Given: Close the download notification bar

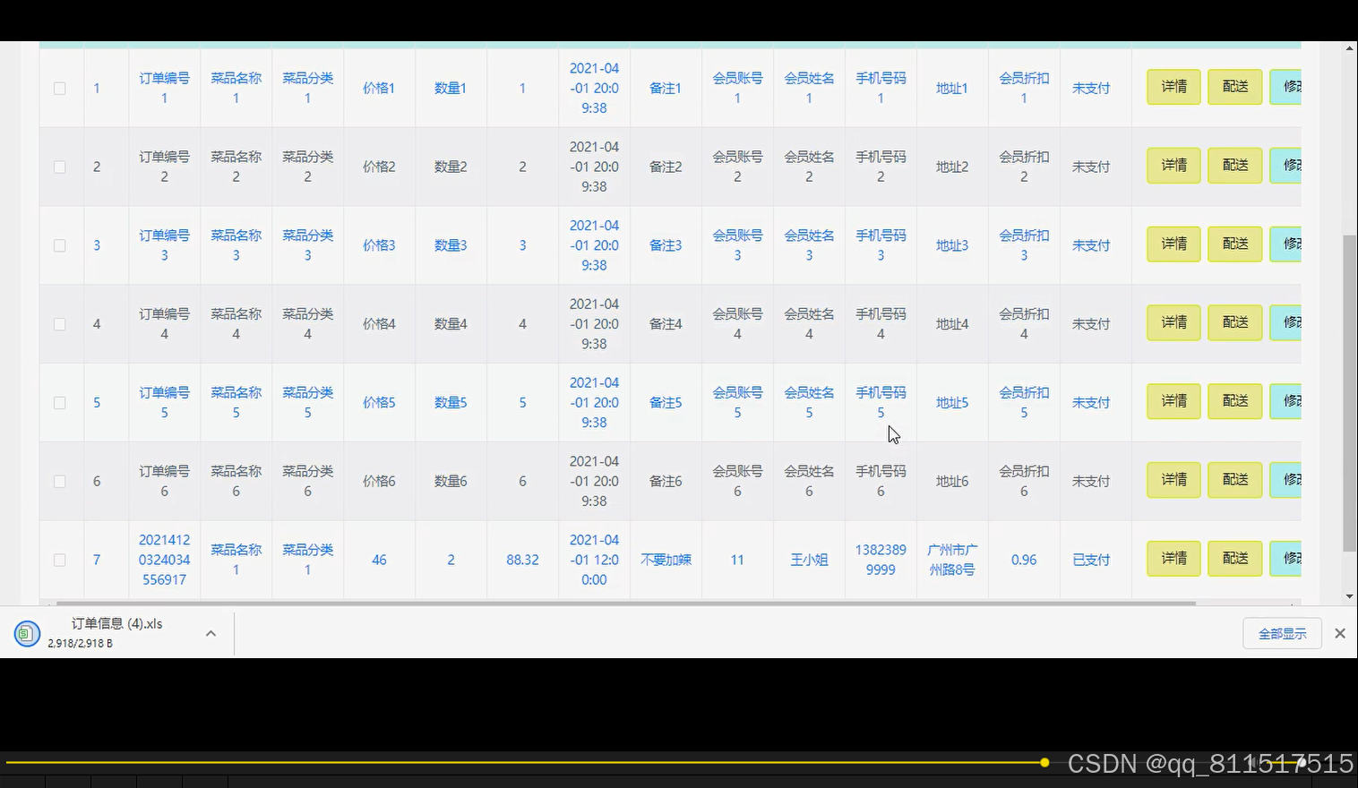Looking at the screenshot, I should point(1339,632).
